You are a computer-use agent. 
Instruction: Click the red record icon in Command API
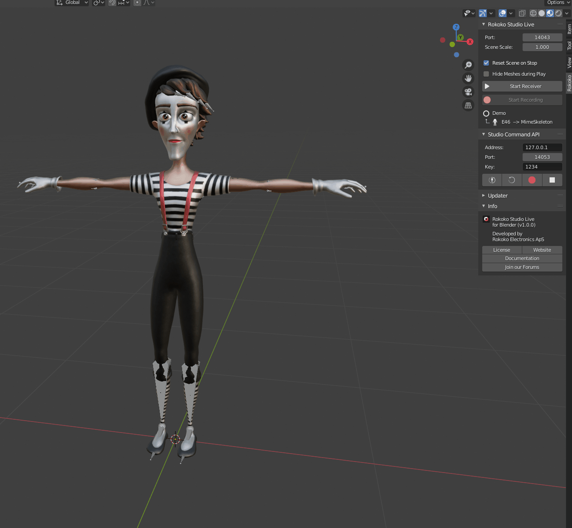(x=532, y=180)
